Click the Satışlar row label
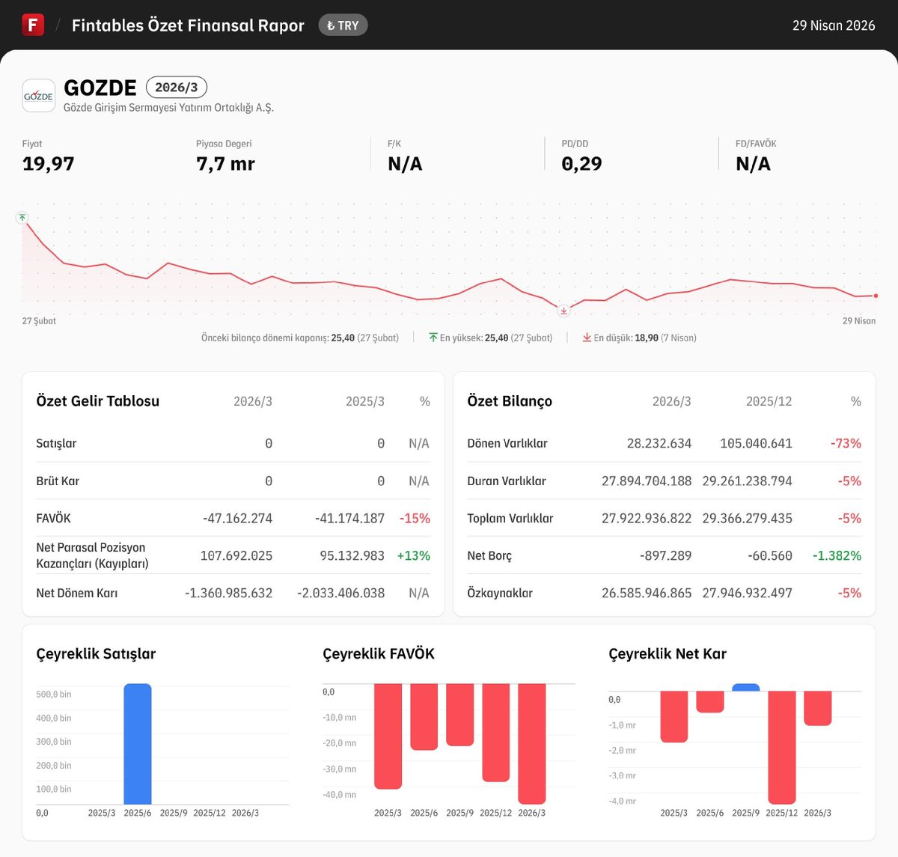This screenshot has width=898, height=857. coord(56,444)
